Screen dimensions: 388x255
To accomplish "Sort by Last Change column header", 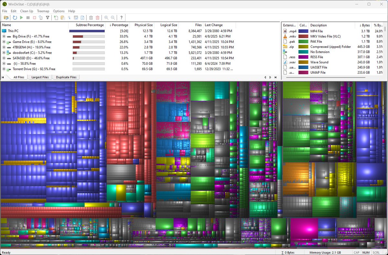I will (220, 25).
